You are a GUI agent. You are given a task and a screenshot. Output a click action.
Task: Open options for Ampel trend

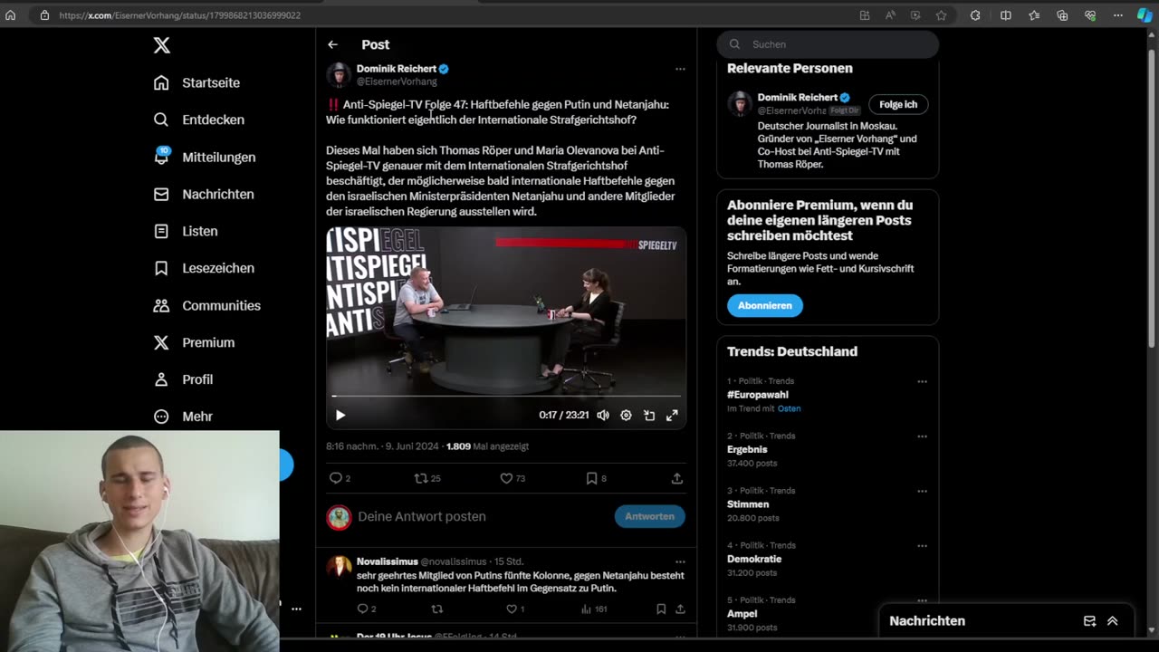922,600
